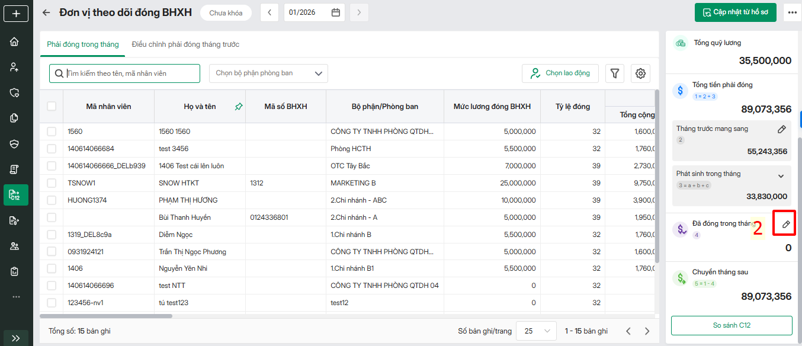The height and width of the screenshot is (346, 802).
Task: Click the employee search input field
Action: (130, 73)
